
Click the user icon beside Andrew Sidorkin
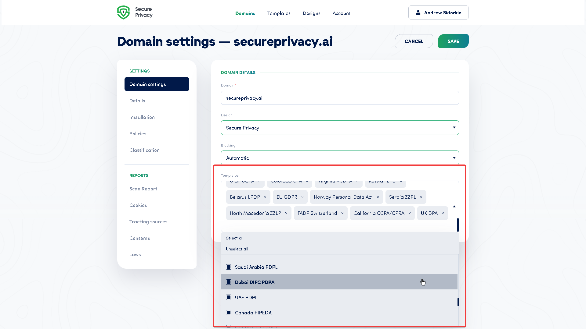418,12
